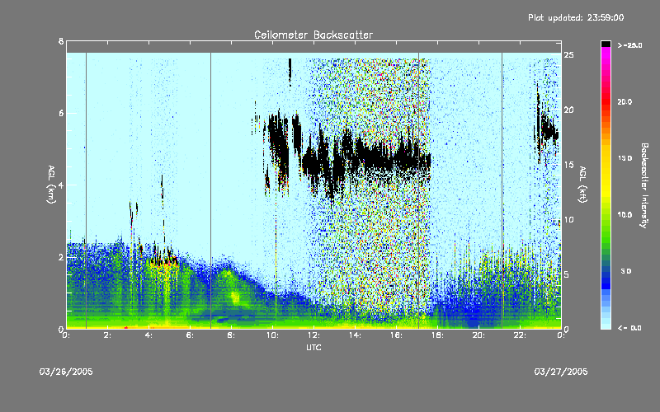
Task: Click the light cyan bottom of colorbar
Action: click(x=606, y=323)
